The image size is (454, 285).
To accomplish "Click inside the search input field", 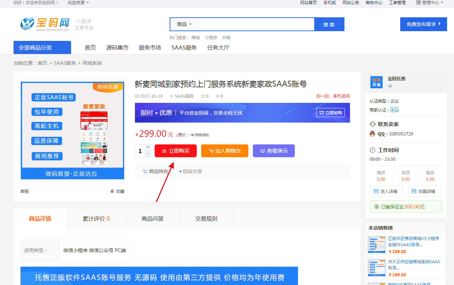I will (257, 24).
